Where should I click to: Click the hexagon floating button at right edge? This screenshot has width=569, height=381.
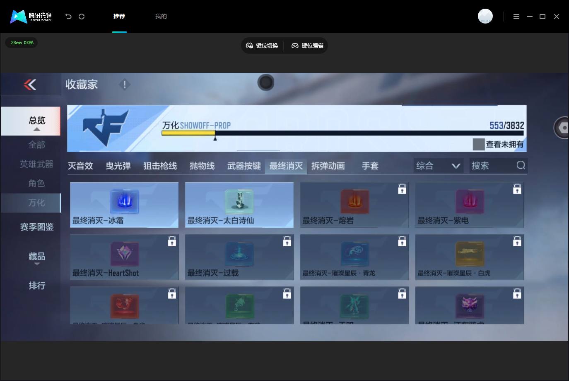(563, 128)
